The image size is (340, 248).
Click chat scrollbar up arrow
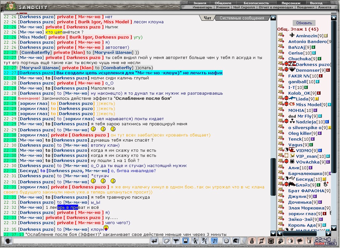tap(273, 18)
